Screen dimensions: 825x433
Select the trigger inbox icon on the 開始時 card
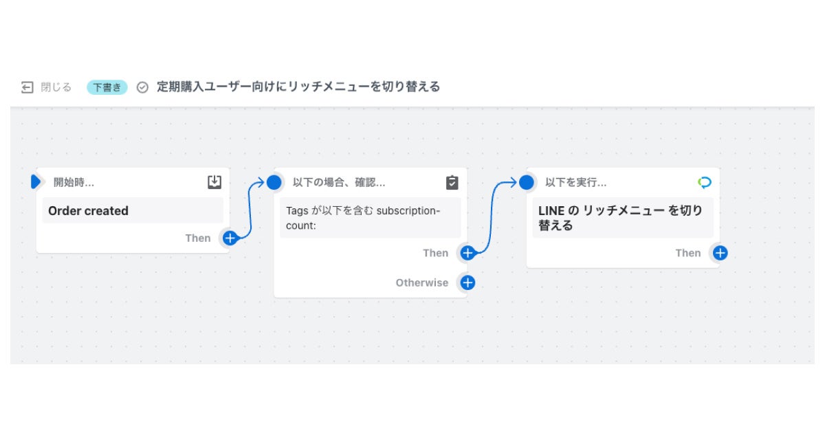coord(214,181)
